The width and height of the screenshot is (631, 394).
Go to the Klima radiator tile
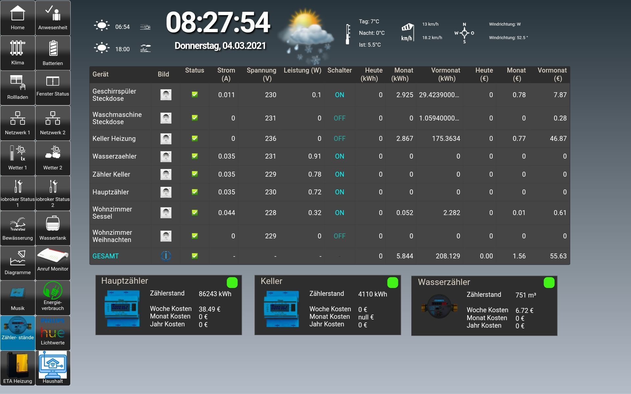[18, 53]
